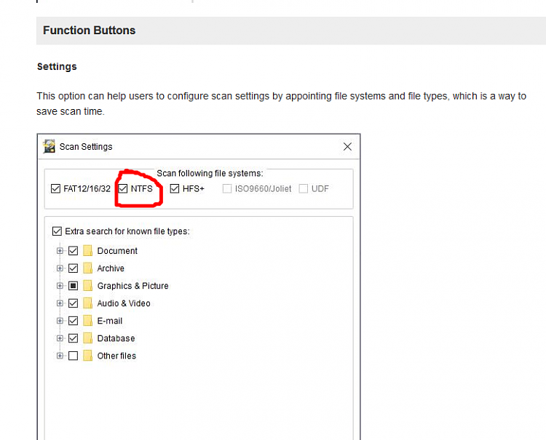This screenshot has width=546, height=440.
Task: Click the UDF checkbox
Action: pos(304,189)
